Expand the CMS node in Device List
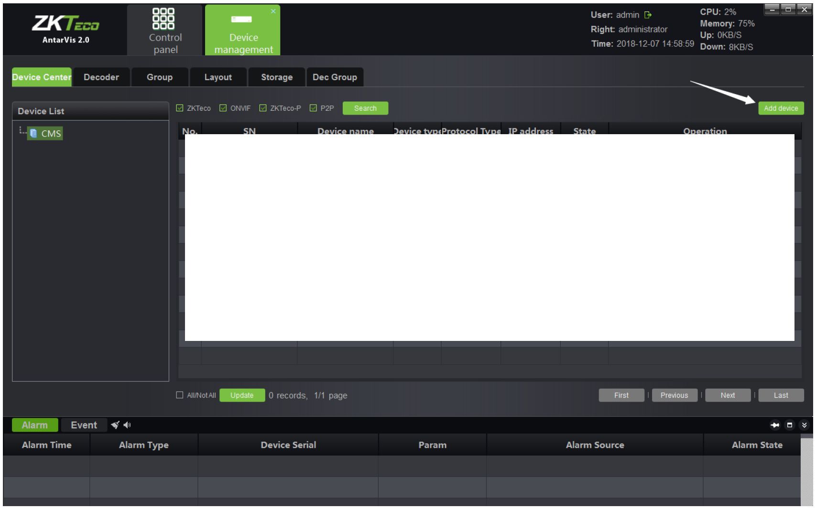This screenshot has width=816, height=509. pyautogui.click(x=22, y=130)
